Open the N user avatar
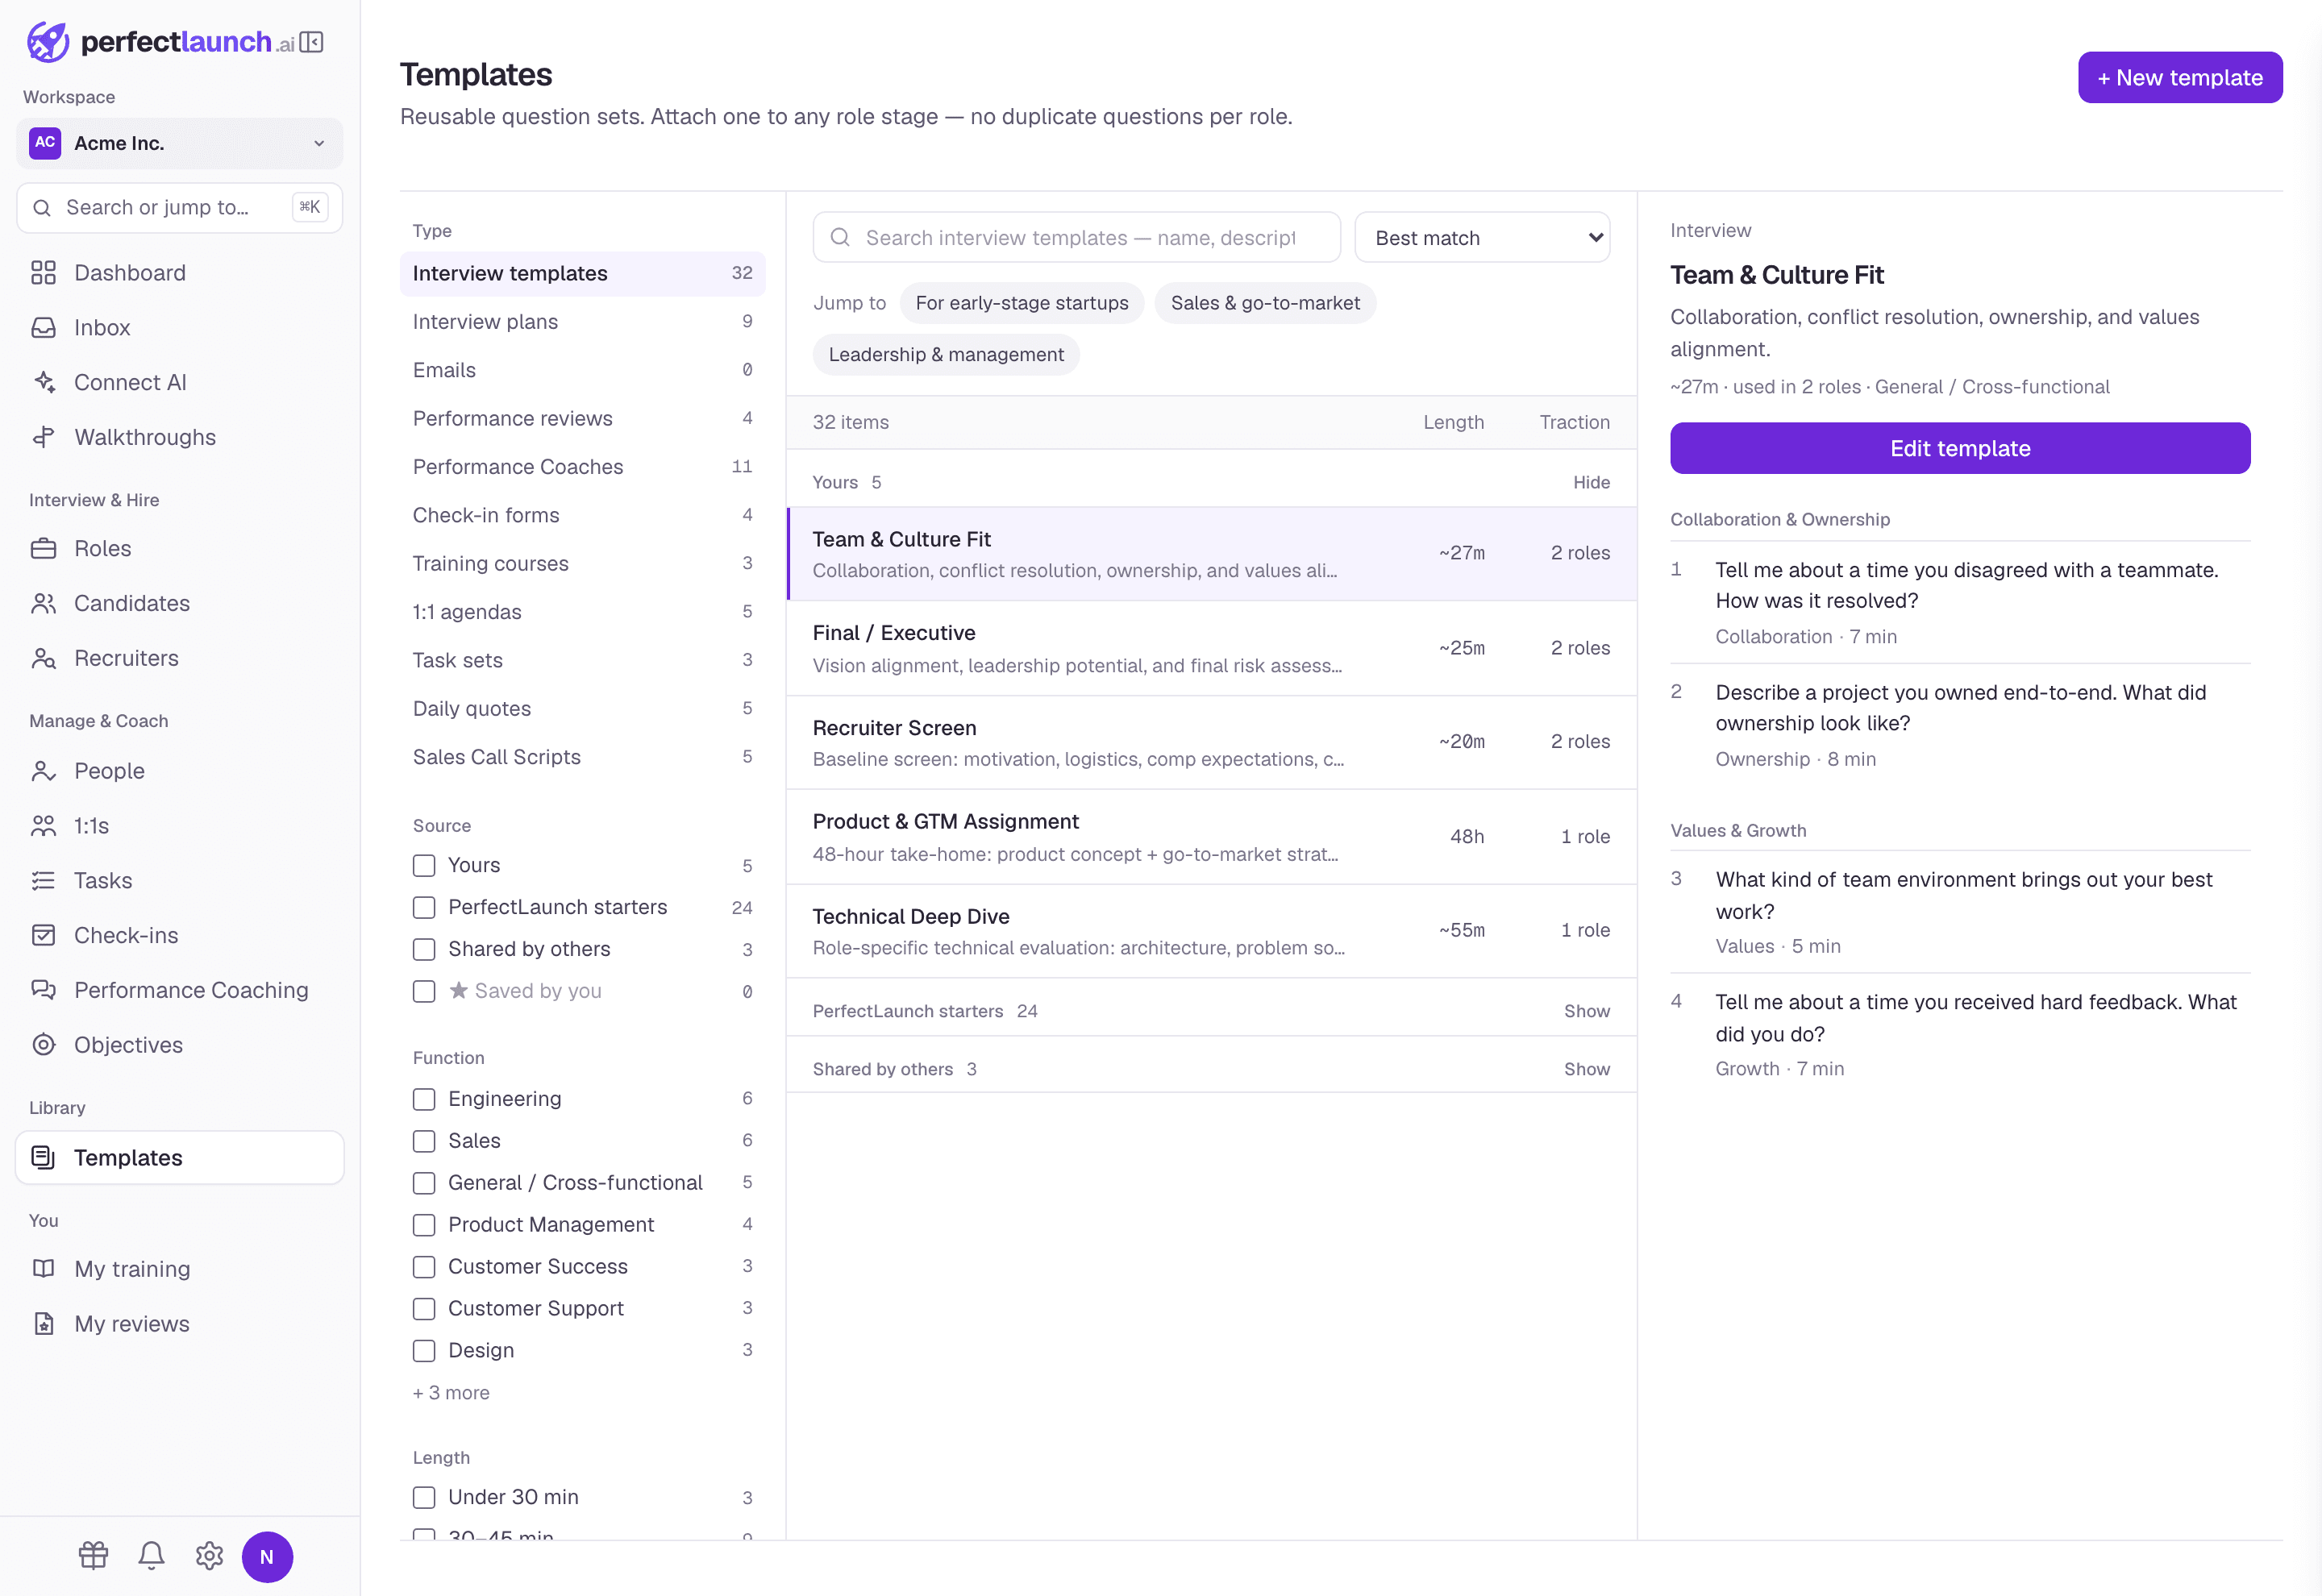The image size is (2322, 1596). [x=267, y=1557]
